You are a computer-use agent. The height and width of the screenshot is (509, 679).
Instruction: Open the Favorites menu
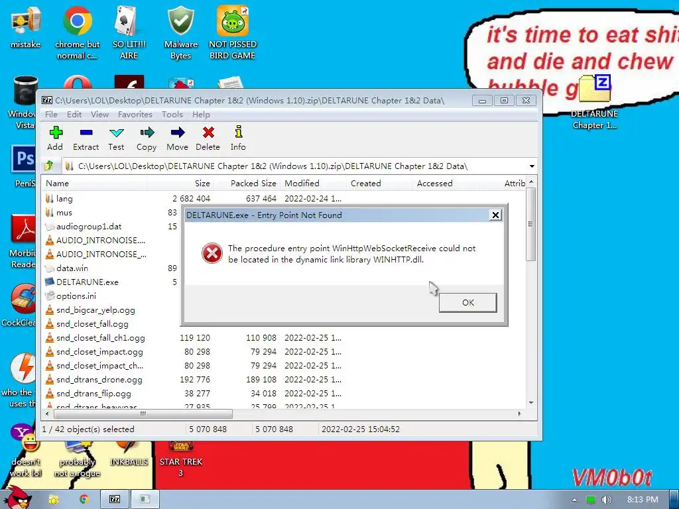[x=135, y=114]
